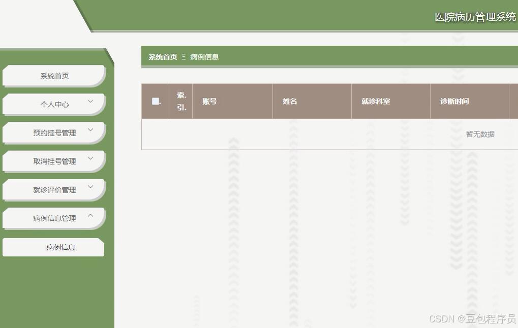
Task: Click the 暂无数据 empty table message
Action: pos(480,135)
